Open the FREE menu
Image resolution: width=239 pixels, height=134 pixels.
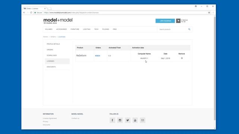(115, 29)
